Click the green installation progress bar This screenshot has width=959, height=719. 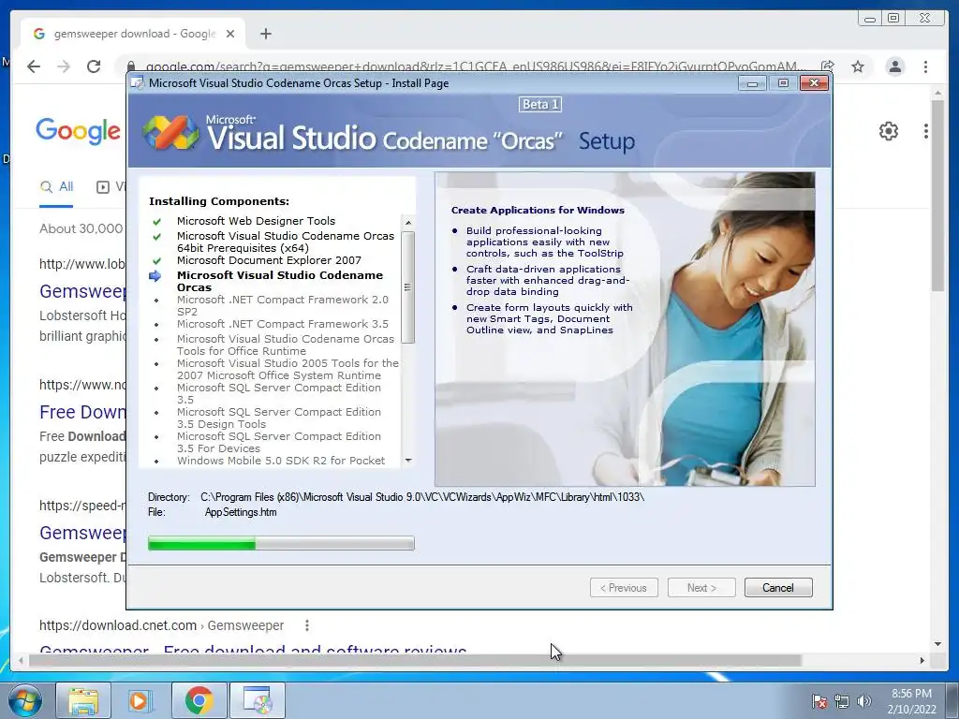click(281, 543)
